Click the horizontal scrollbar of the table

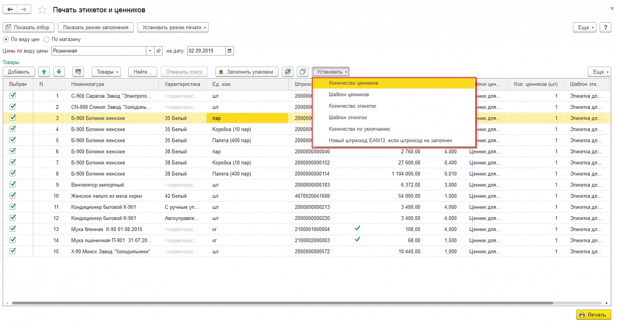(282, 303)
